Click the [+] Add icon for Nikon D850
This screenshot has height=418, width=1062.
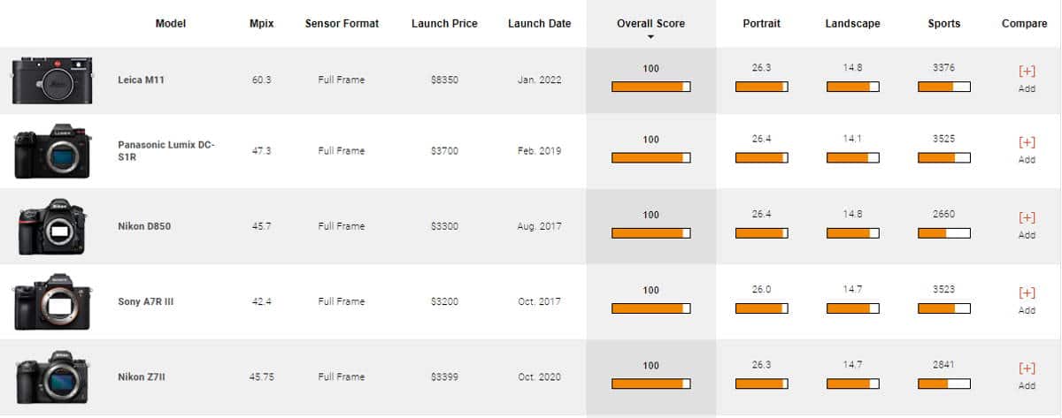[1027, 224]
